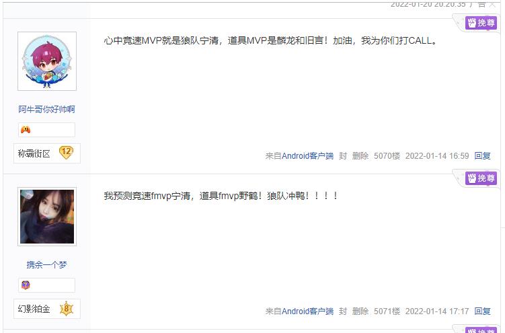Click 封 to ban floor 5070 poster

[x=343, y=156]
